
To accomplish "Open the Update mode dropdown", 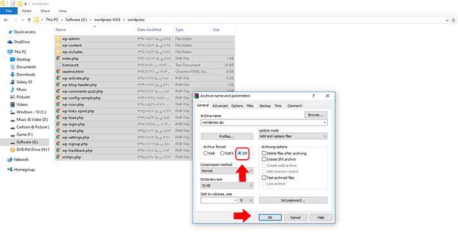I will point(292,136).
